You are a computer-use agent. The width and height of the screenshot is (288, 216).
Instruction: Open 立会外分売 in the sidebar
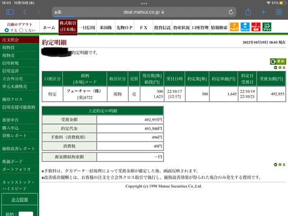pos(13,79)
